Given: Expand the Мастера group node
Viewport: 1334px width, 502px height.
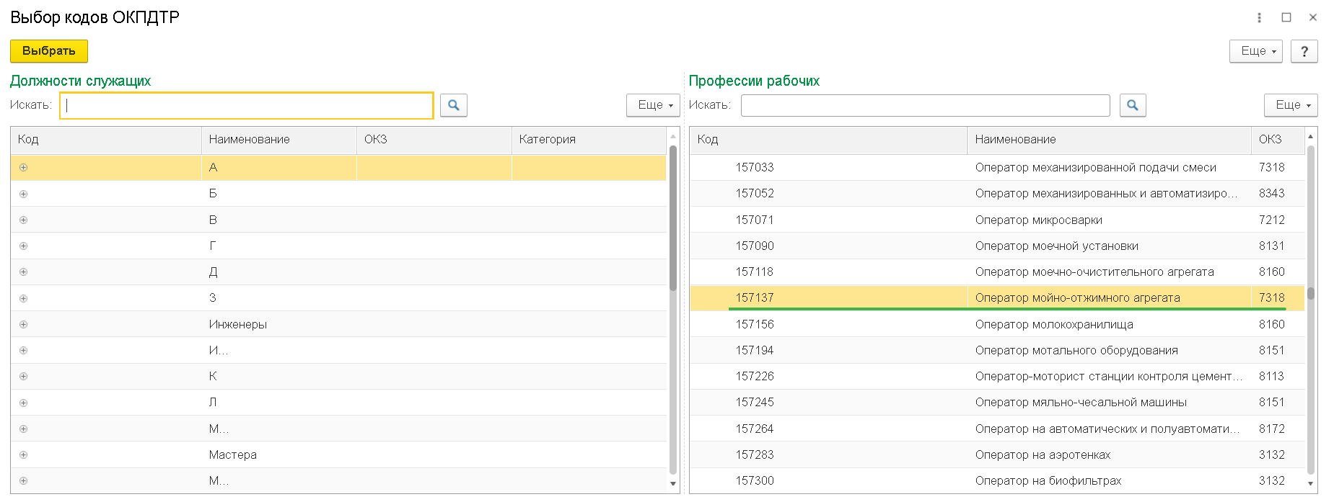Looking at the screenshot, I should click(24, 455).
